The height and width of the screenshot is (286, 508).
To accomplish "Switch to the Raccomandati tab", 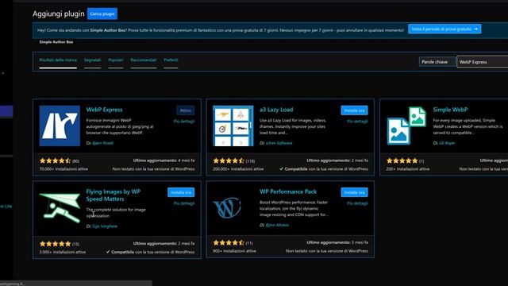I will pos(144,60).
